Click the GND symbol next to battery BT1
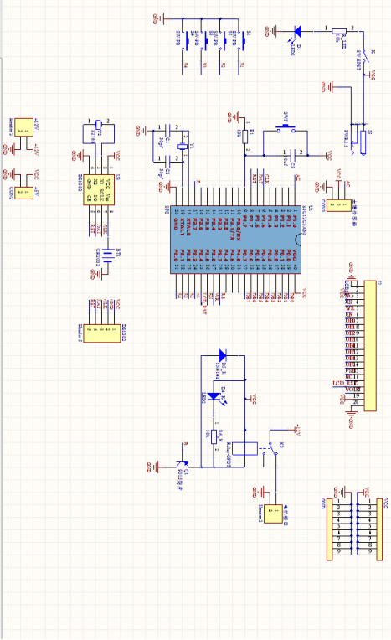391x640 pixels. [98, 274]
